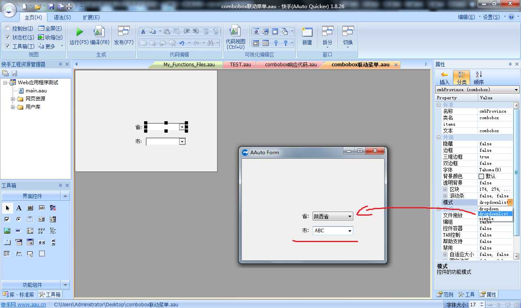
Task: Toggle the 工具箱(T) toolbox checkbox
Action: coord(7,46)
